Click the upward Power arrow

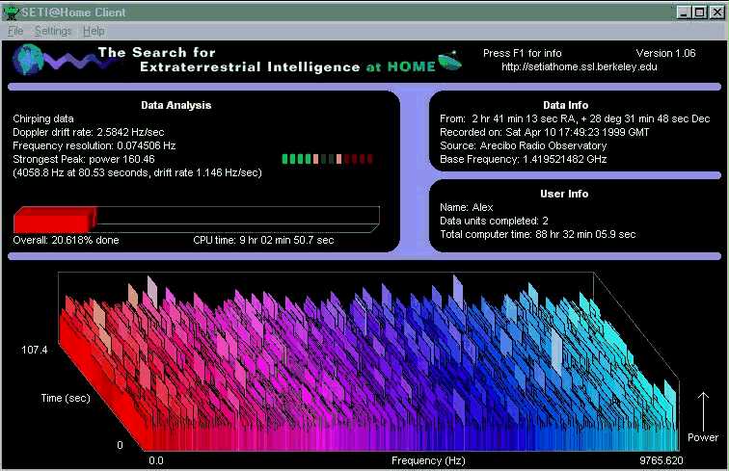point(703,411)
